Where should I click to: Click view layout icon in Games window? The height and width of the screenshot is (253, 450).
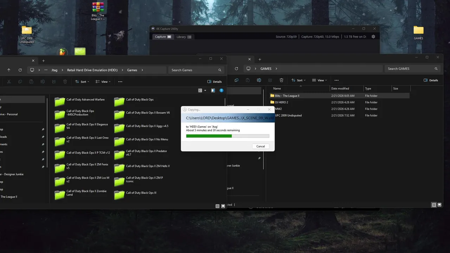[x=200, y=90]
